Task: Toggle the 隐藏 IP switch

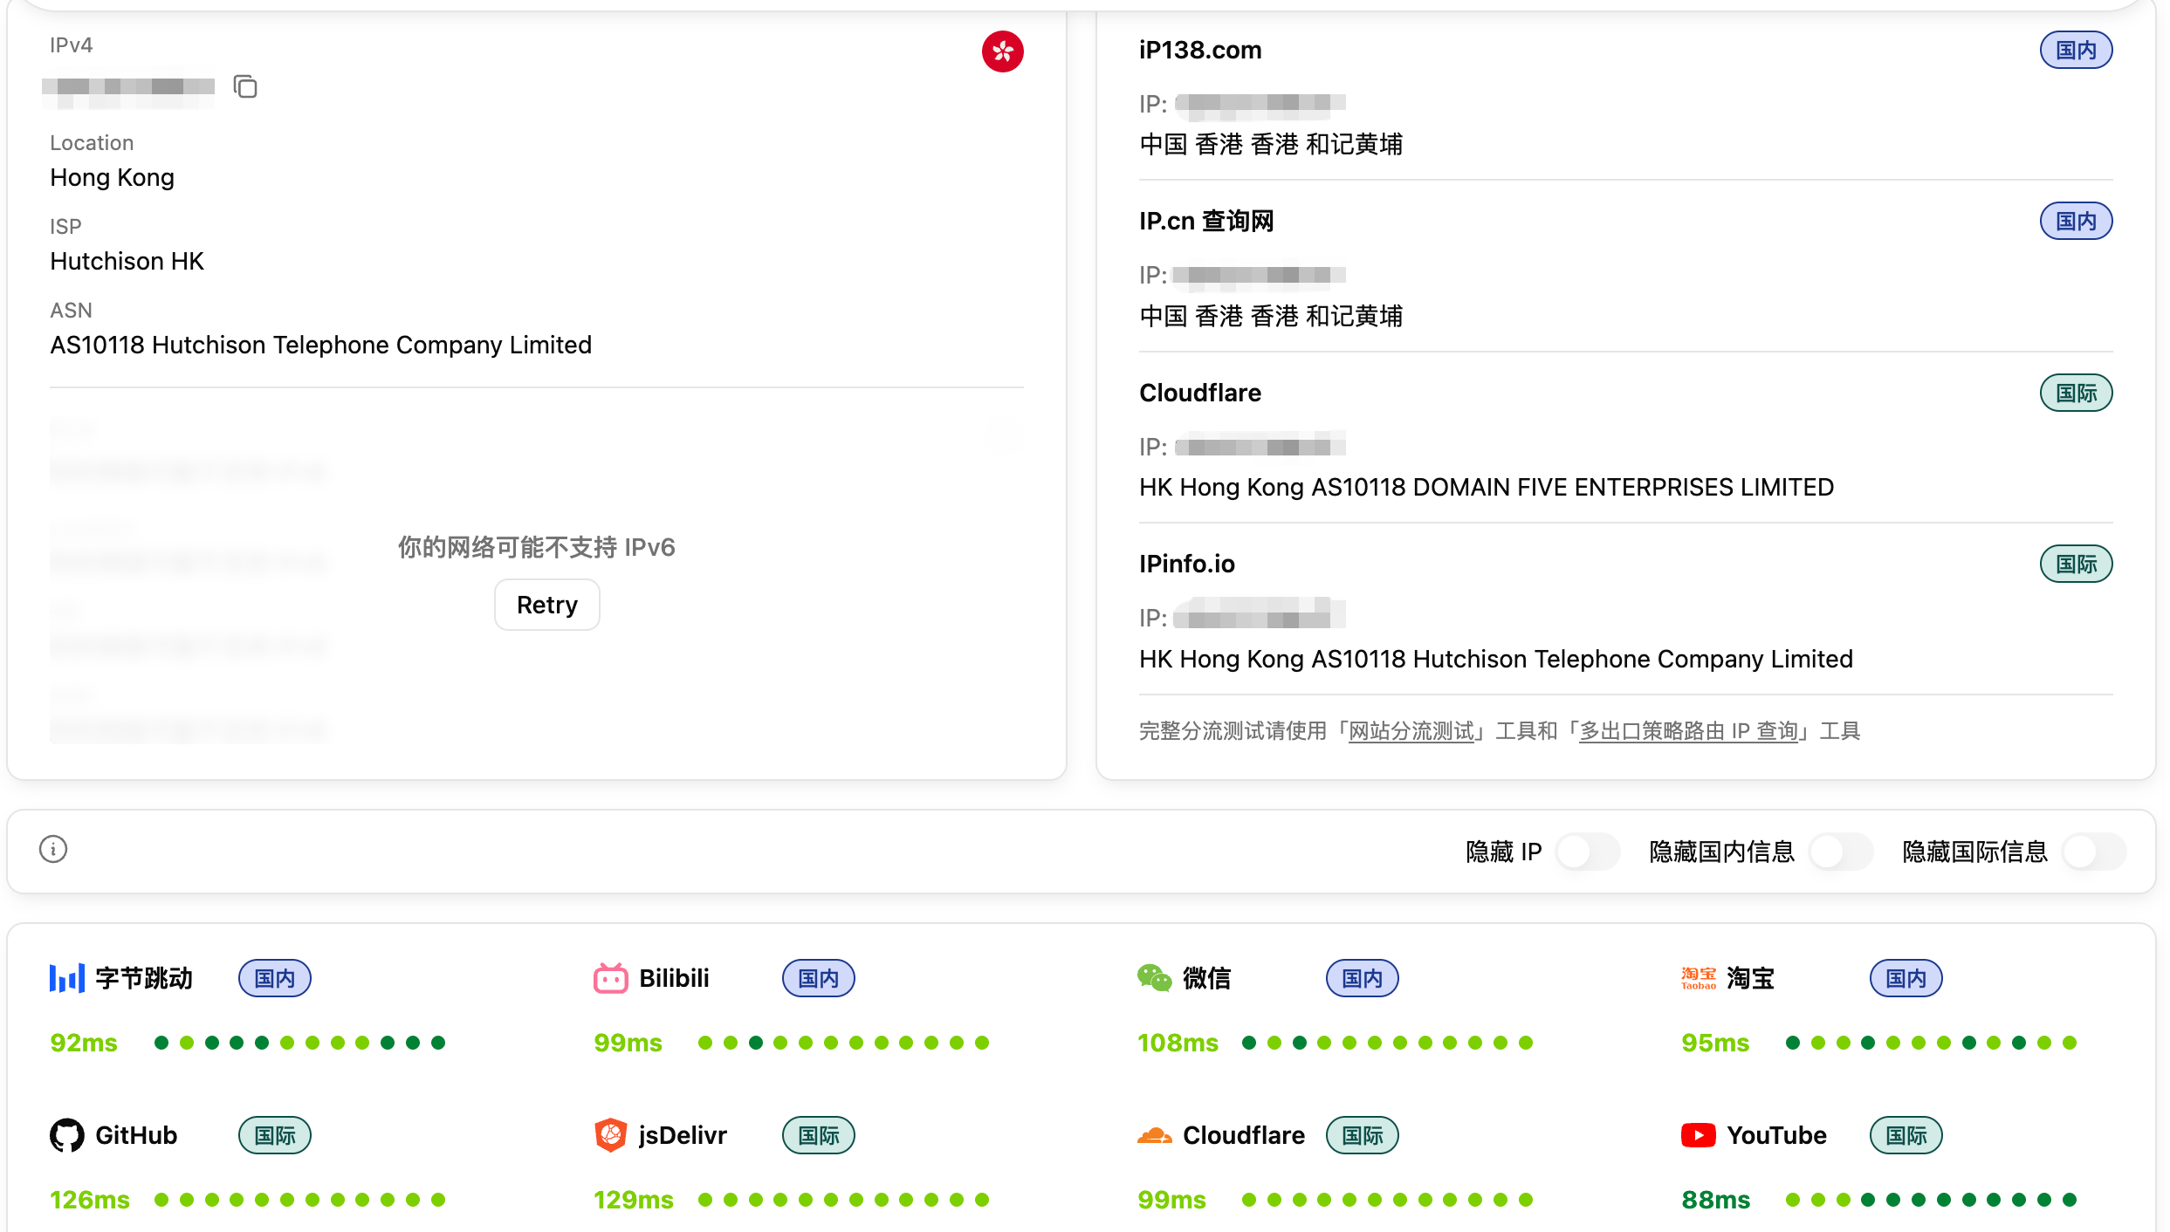Action: (x=1588, y=851)
